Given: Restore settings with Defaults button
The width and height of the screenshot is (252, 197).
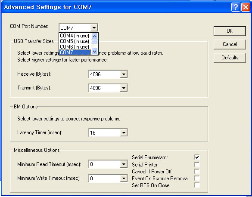Looking at the screenshot, I should (230, 58).
